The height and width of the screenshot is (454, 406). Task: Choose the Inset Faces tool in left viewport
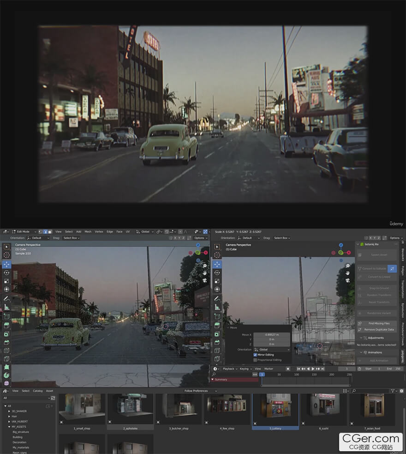[6, 334]
